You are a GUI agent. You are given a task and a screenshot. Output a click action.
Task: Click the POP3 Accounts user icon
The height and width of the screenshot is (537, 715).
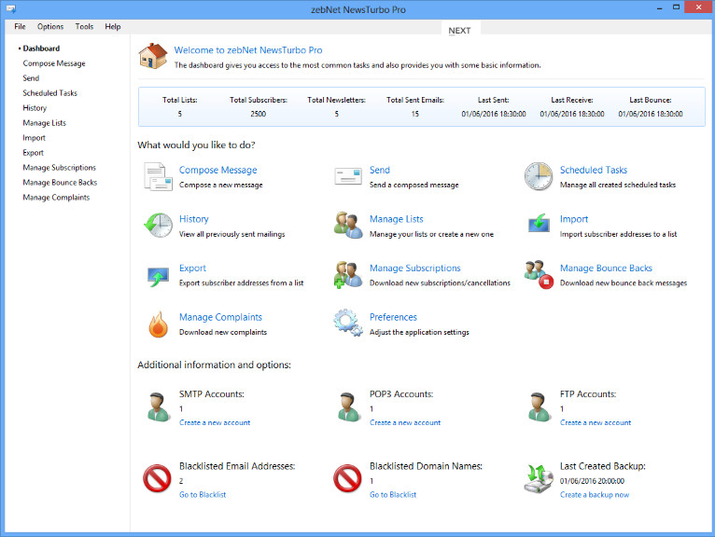point(348,407)
